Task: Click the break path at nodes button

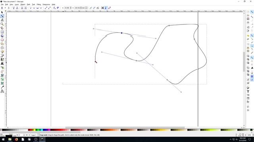Action: click(17, 8)
